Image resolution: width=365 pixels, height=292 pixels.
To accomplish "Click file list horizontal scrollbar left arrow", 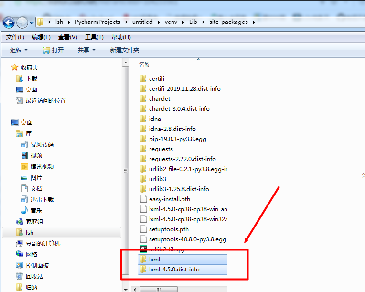I will [x=135, y=290].
